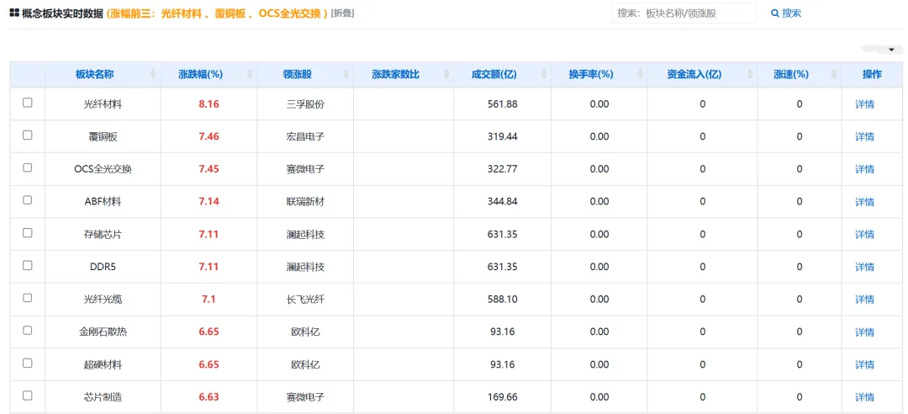Screen dimensions: 908x414
Task: Click leading stock 三孚股份
Action: coord(305,104)
